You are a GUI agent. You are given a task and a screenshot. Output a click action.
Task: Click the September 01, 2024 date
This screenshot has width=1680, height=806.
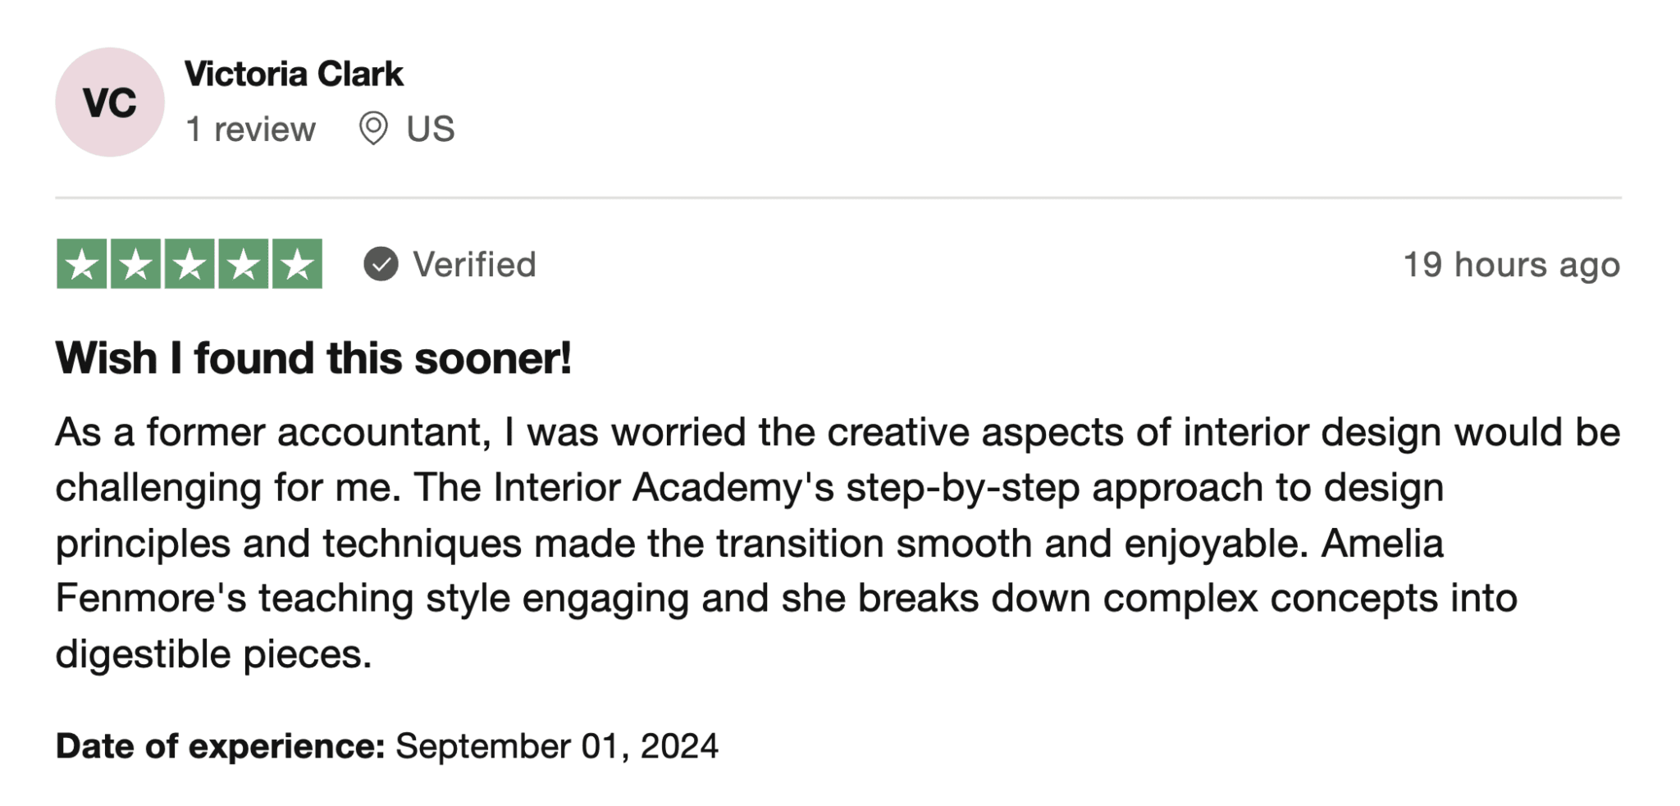[x=557, y=746]
